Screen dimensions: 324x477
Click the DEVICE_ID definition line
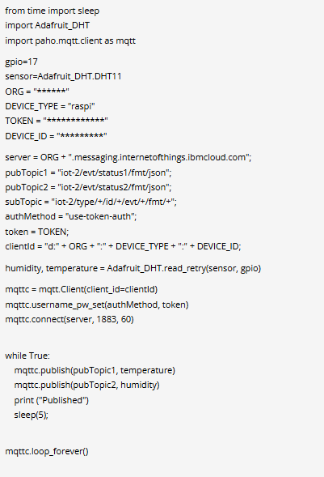[56, 136]
